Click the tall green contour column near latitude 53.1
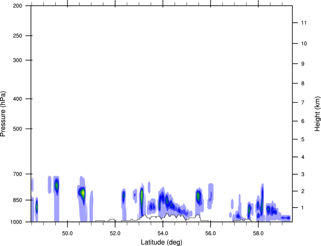321x246 pixels. [x=142, y=197]
